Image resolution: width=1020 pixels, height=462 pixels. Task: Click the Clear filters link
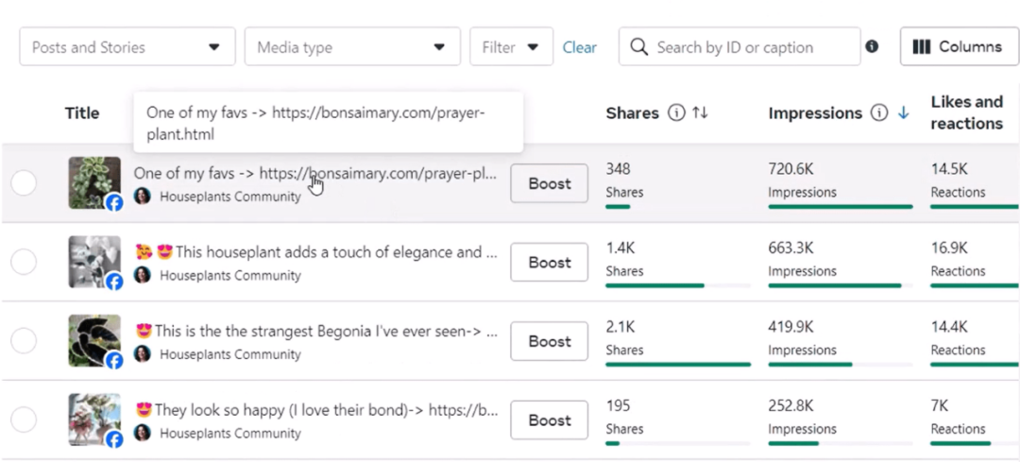[x=579, y=47]
